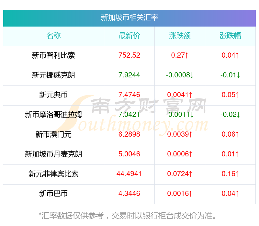Click the change amount -0.0011↓
Viewport: 259px width, 226px height.
pyautogui.click(x=180, y=115)
